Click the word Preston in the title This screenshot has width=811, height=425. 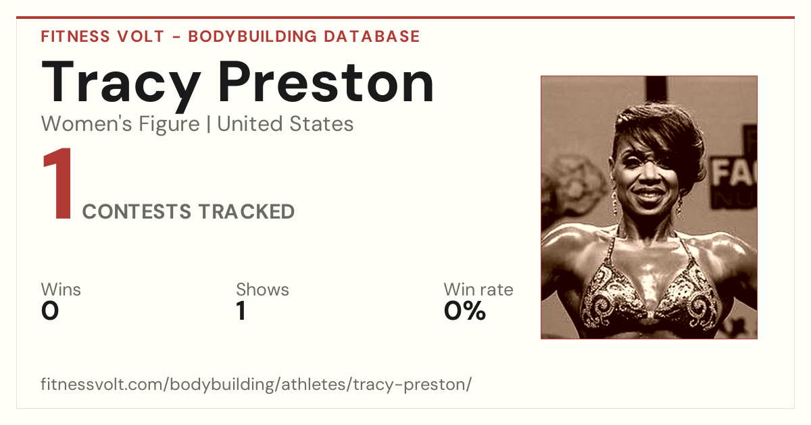[x=326, y=83]
